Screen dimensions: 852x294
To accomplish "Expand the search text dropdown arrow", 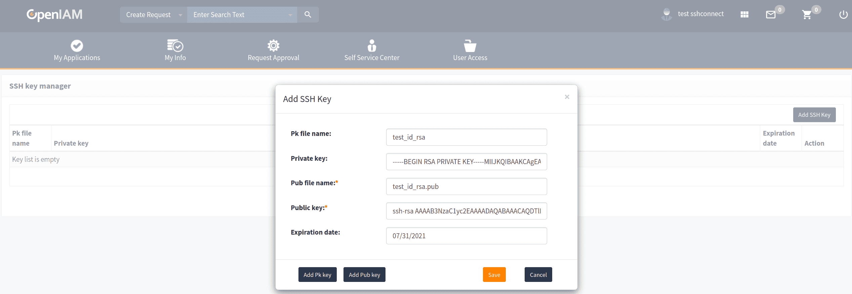I will pyautogui.click(x=290, y=15).
